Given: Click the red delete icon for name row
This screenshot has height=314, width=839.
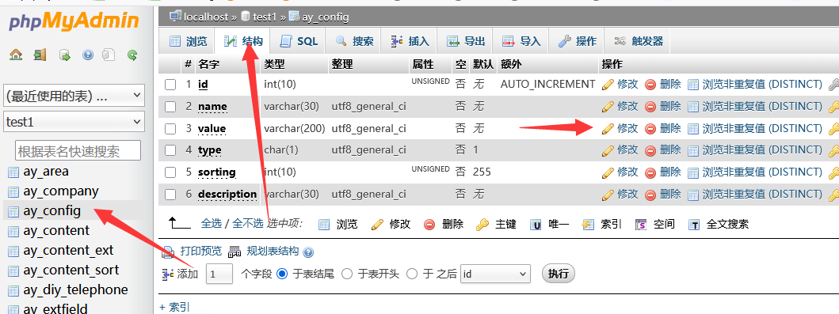Looking at the screenshot, I should 650,106.
